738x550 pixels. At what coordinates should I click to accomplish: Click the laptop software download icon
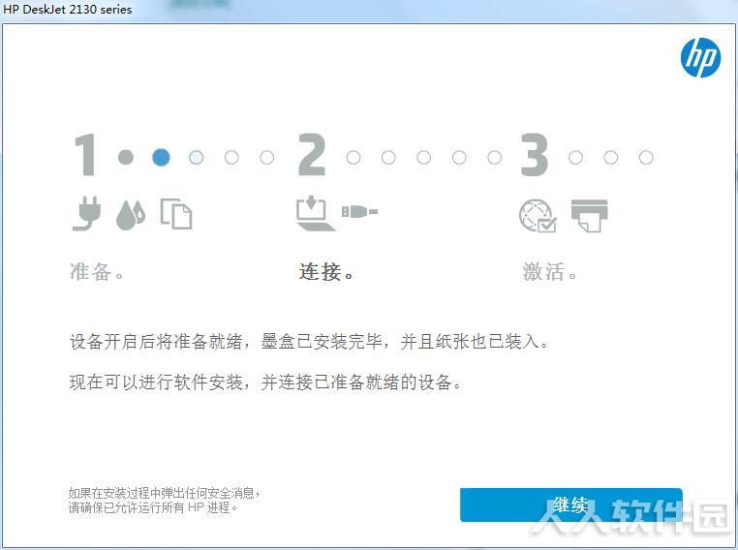(x=315, y=214)
